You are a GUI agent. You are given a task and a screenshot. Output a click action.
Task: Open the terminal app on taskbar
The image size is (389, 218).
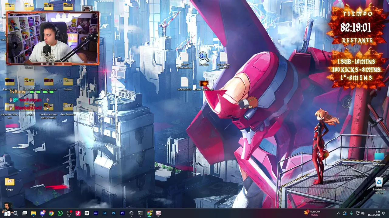[140, 213]
